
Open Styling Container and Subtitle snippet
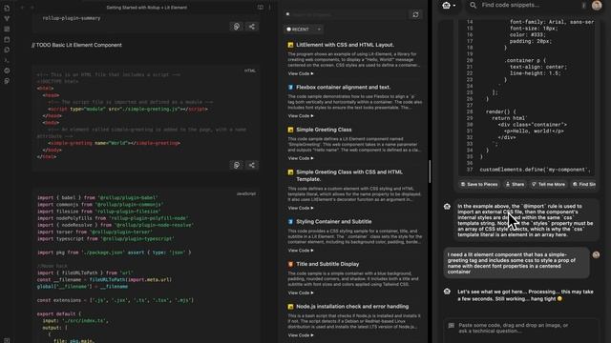tap(334, 222)
